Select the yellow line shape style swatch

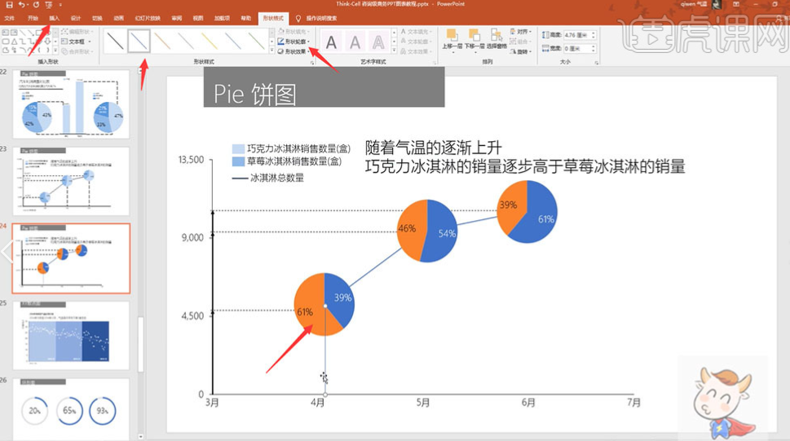(210, 40)
